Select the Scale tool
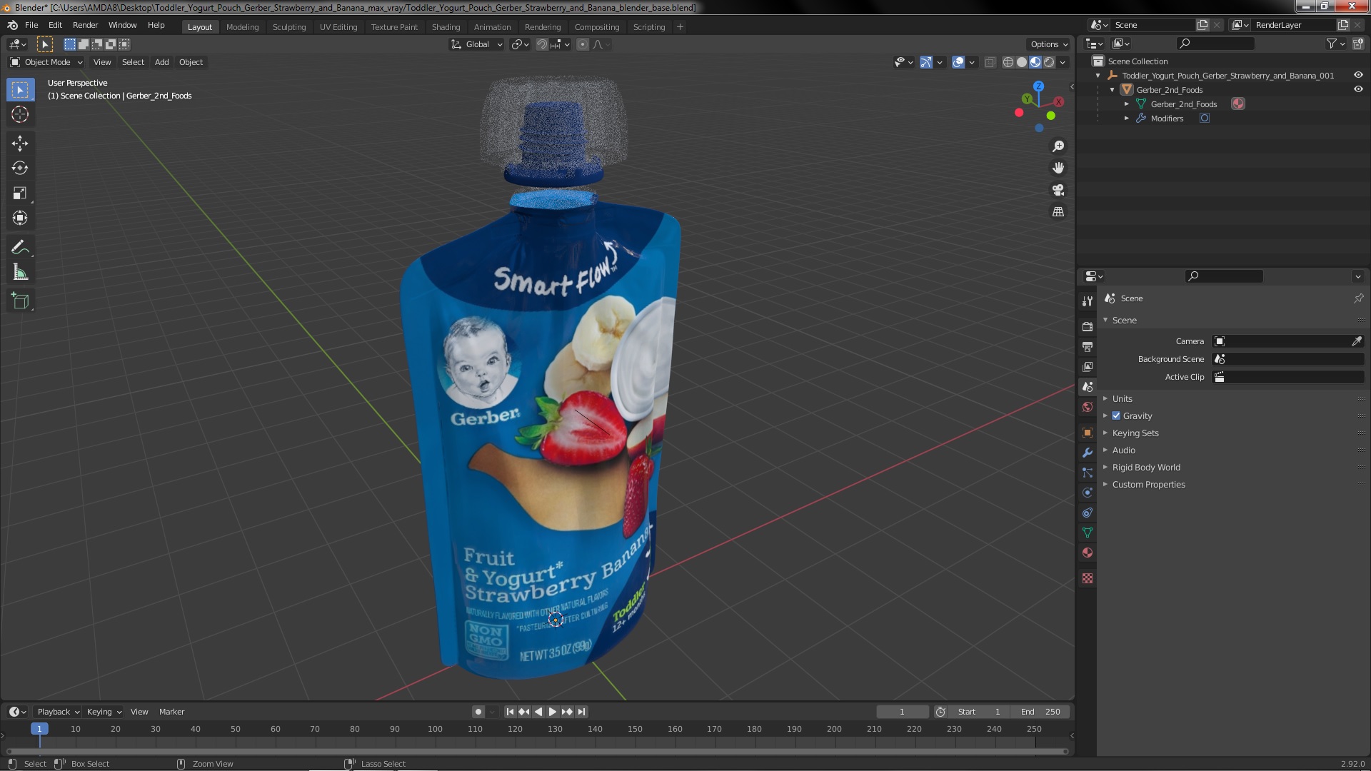 pyautogui.click(x=20, y=193)
